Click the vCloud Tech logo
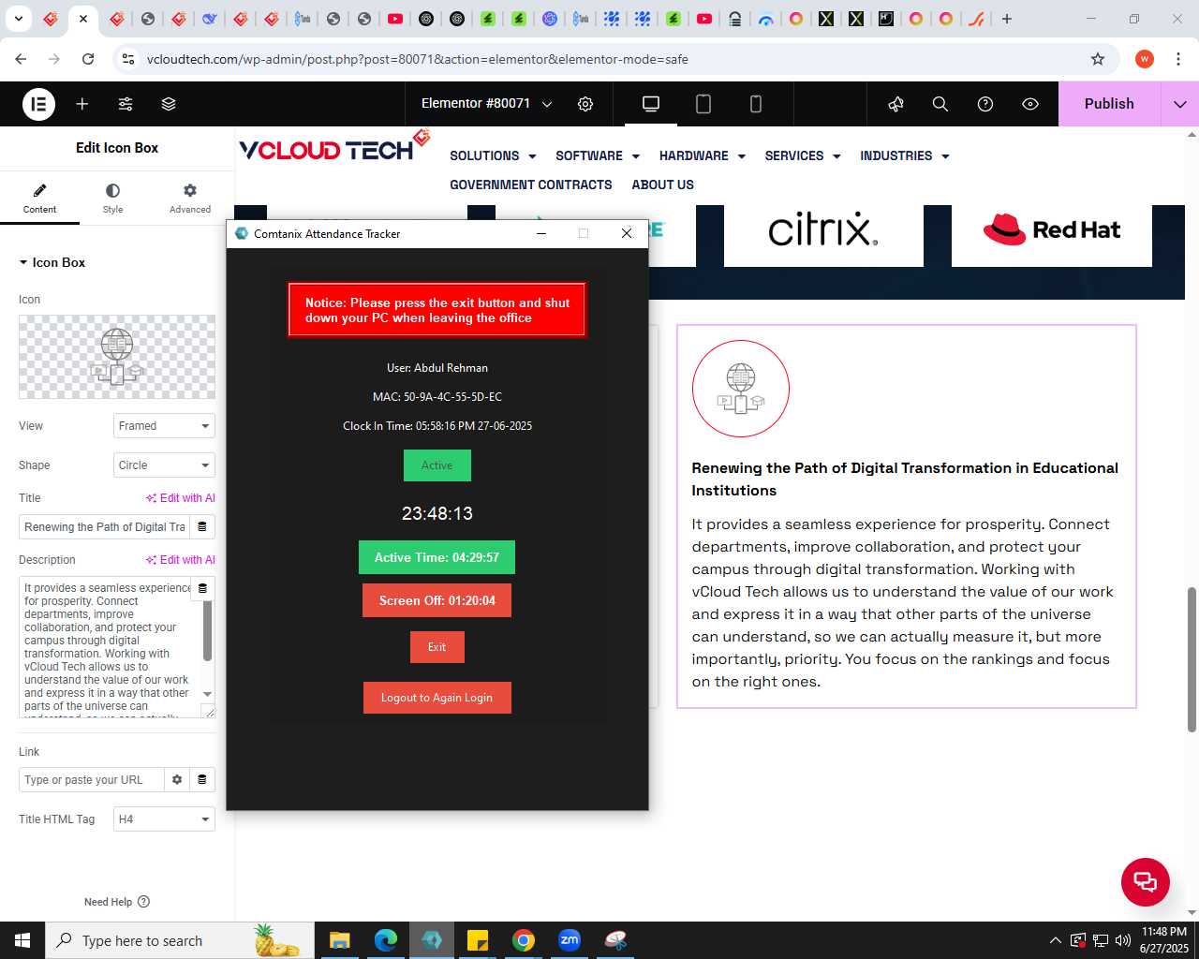 point(333,147)
